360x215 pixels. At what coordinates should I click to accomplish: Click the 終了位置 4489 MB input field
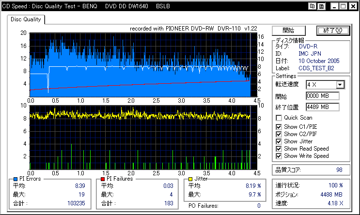(x=322, y=107)
